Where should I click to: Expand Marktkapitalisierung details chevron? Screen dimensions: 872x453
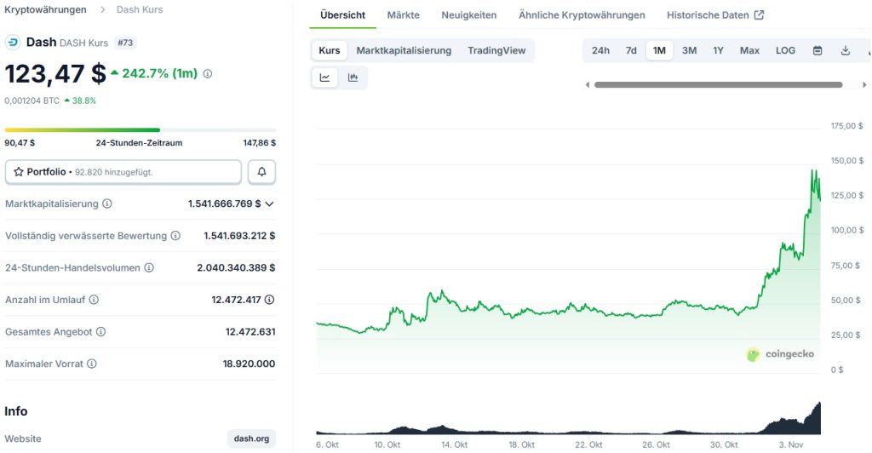click(270, 204)
